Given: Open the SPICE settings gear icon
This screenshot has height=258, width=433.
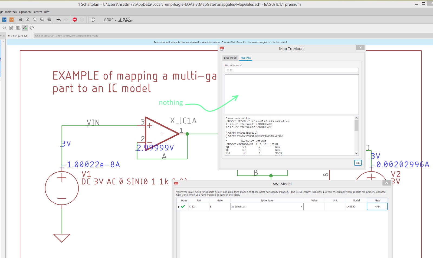Looking at the screenshot, I should pyautogui.click(x=32, y=28).
